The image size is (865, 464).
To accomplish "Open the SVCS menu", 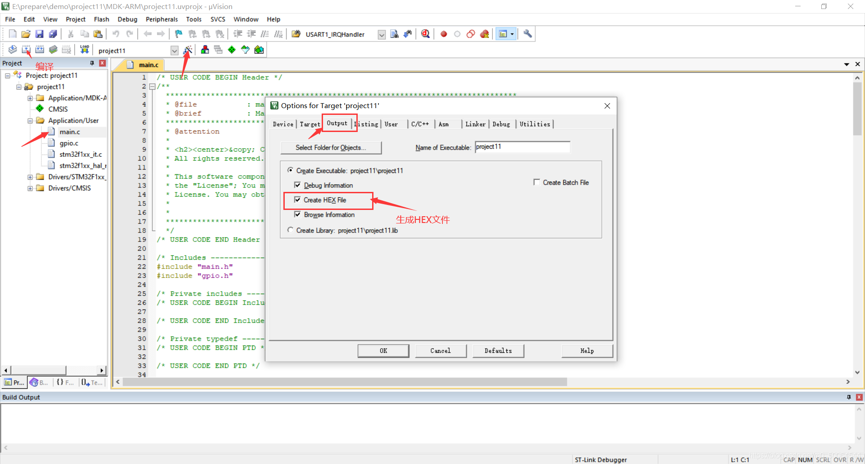I will point(218,19).
